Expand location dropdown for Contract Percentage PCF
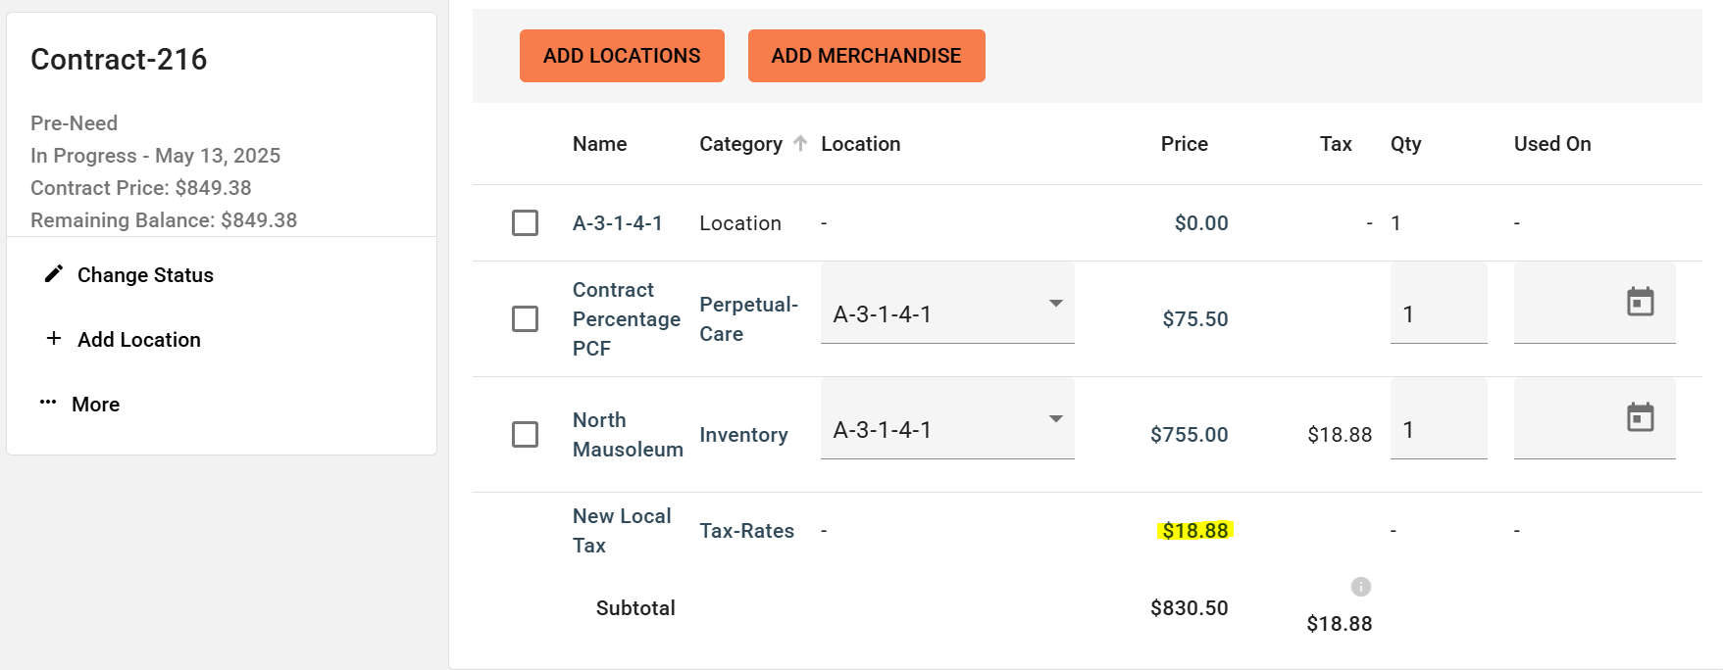Screen dimensions: 1723x670 (x=1056, y=304)
